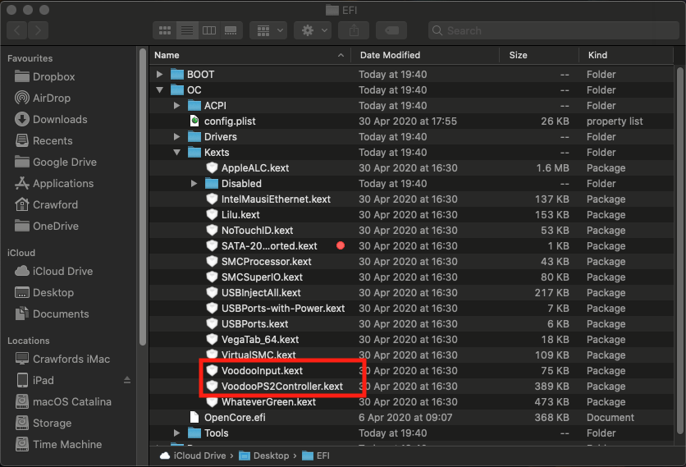Switch to gallery view in toolbar
686x467 pixels.
pyautogui.click(x=231, y=30)
